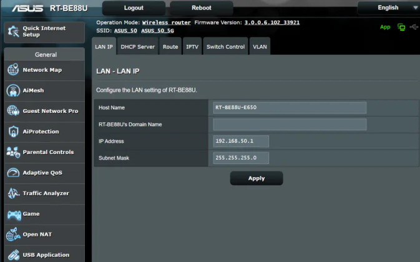Viewport: 420px width, 262px height.
Task: Open the VLAN tab
Action: 260,47
